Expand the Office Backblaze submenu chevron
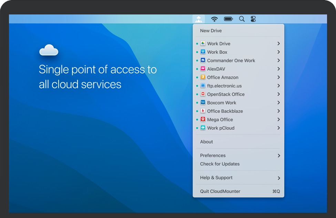 coord(278,111)
